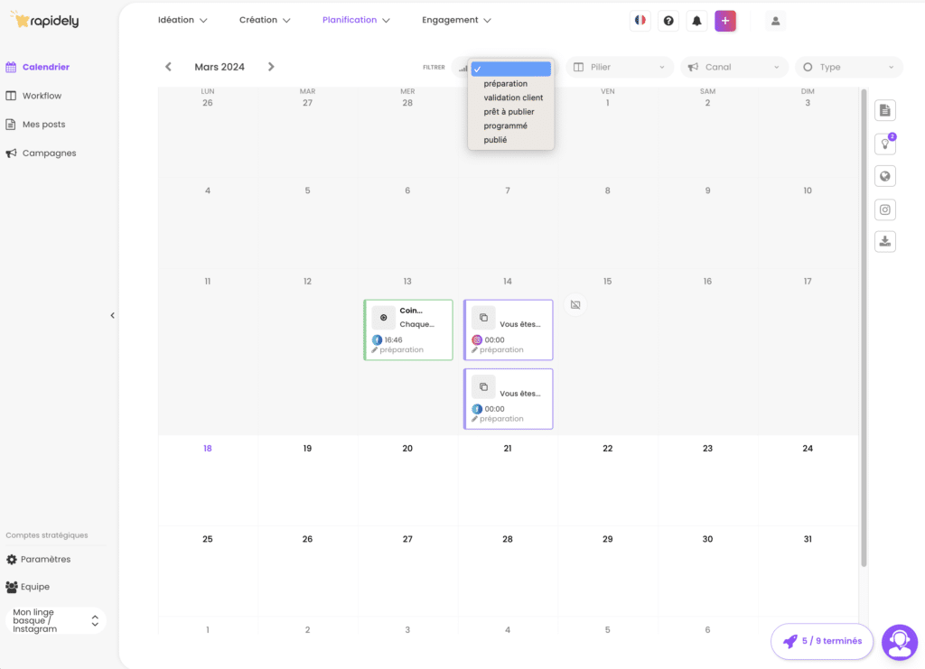This screenshot has height=669, width=925.
Task: Click the download icon in right sidebar
Action: pos(885,241)
